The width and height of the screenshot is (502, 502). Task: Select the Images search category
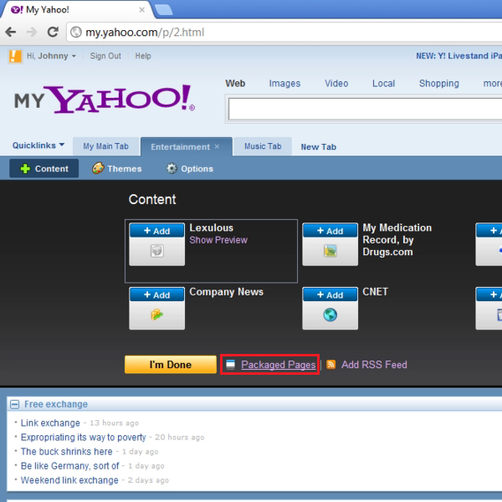coord(284,83)
